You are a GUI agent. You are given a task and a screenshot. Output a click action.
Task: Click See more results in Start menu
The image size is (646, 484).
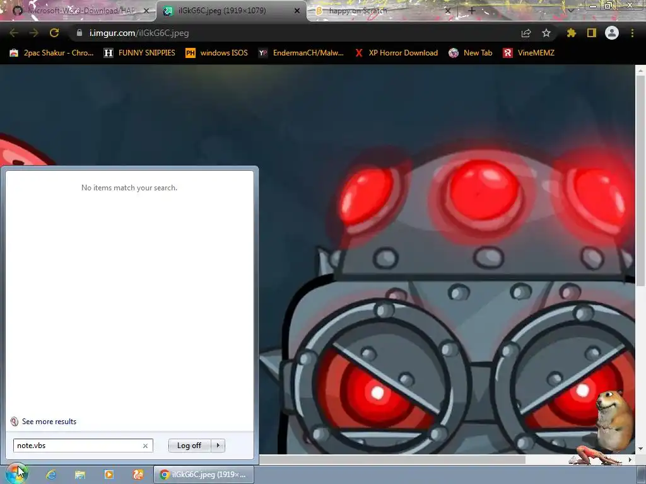click(x=49, y=422)
